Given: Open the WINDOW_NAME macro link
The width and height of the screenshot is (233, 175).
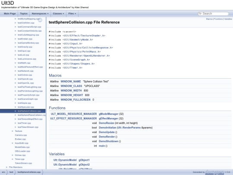Looking at the screenshot, I should pyautogui.click(x=71, y=82).
